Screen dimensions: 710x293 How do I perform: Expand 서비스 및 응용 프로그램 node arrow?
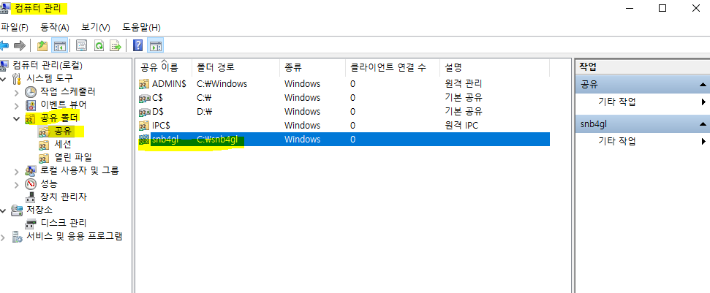pos(4,237)
